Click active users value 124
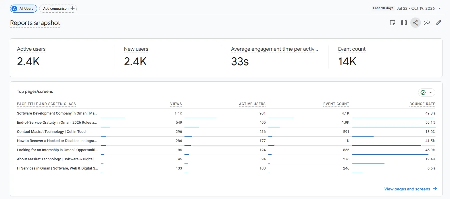 tap(262, 150)
